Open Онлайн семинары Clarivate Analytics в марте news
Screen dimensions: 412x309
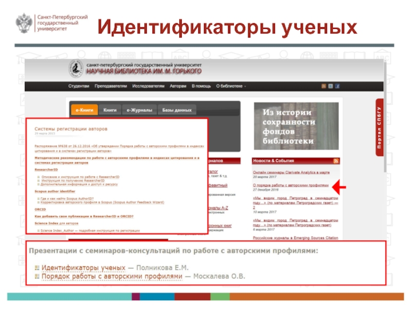tap(291, 173)
